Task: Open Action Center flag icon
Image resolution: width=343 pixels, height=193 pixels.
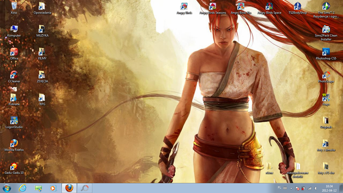Action: coord(297,188)
